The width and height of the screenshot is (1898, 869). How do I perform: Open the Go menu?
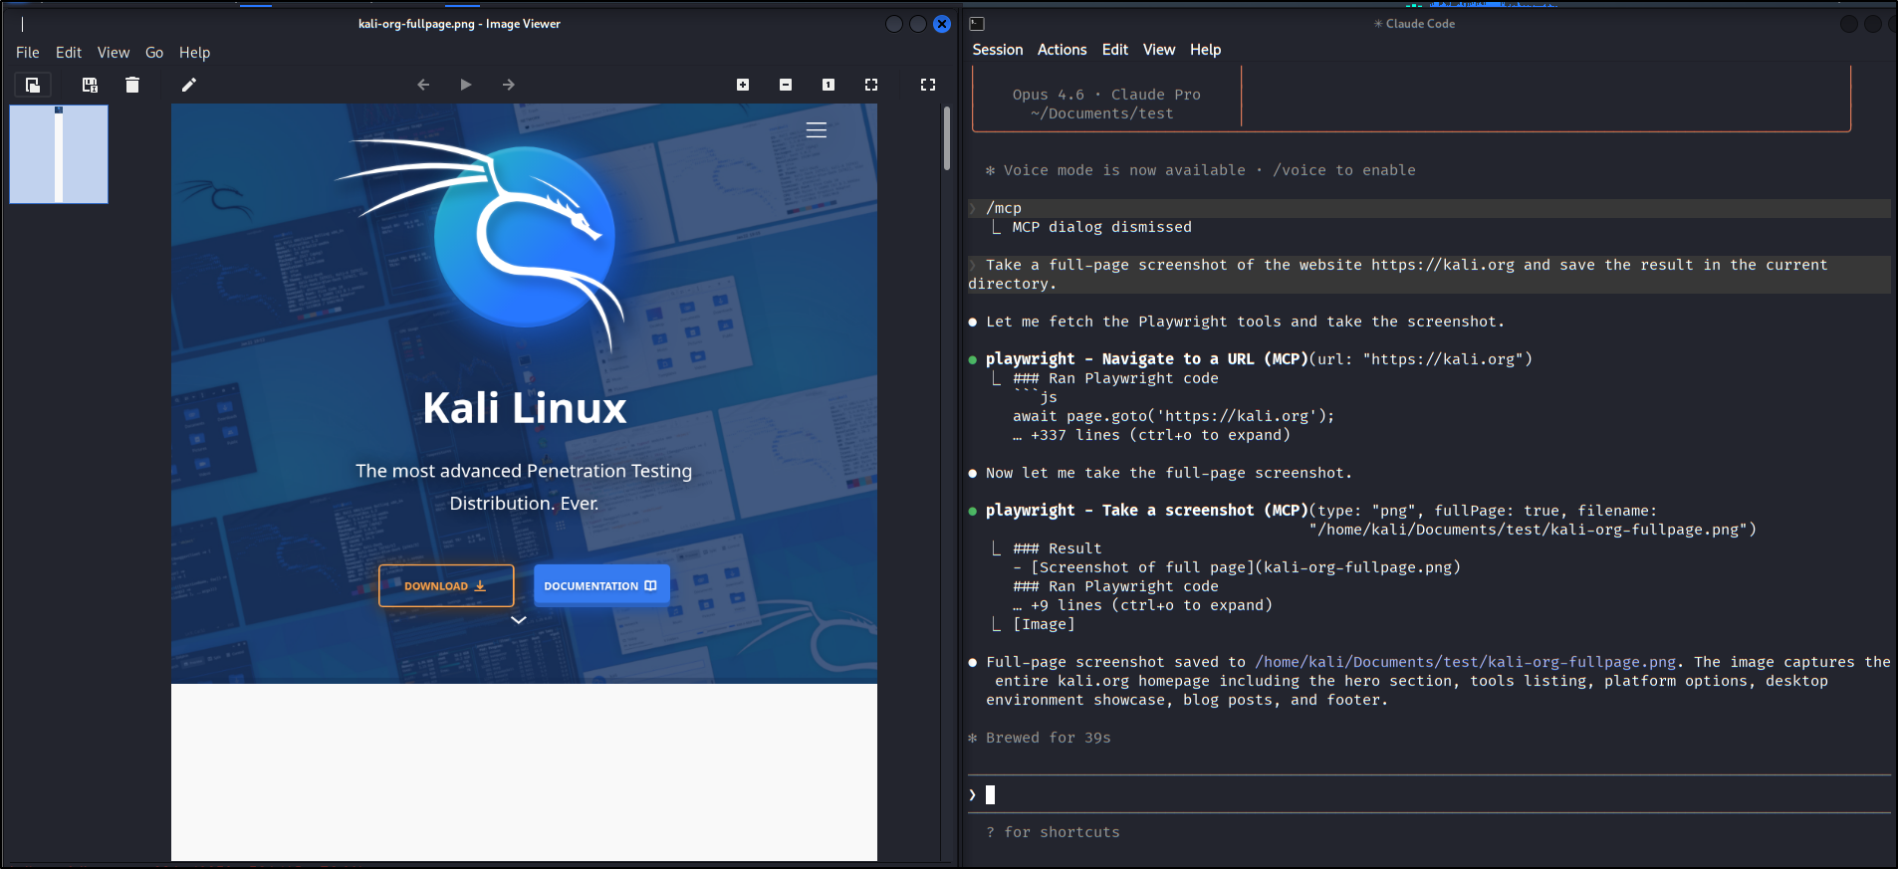(154, 53)
